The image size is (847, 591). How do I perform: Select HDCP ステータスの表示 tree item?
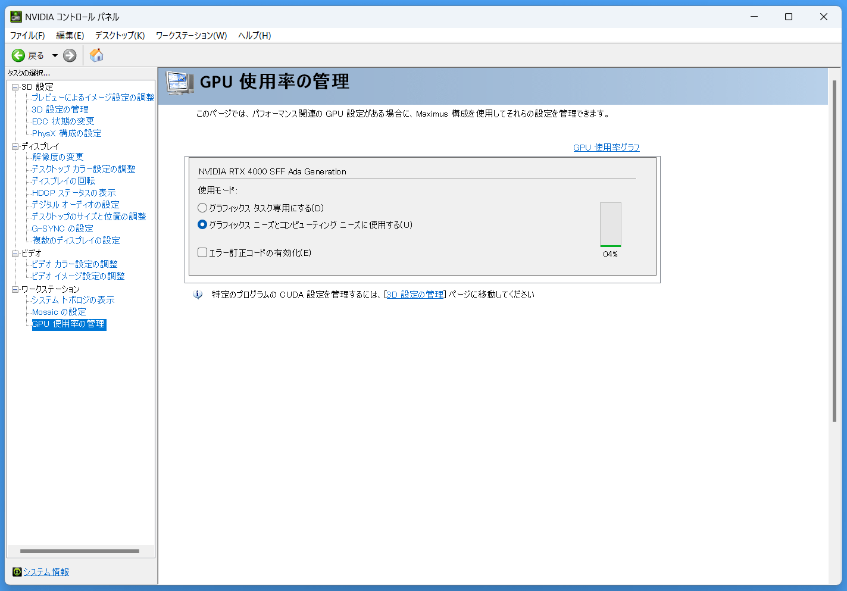tap(74, 193)
